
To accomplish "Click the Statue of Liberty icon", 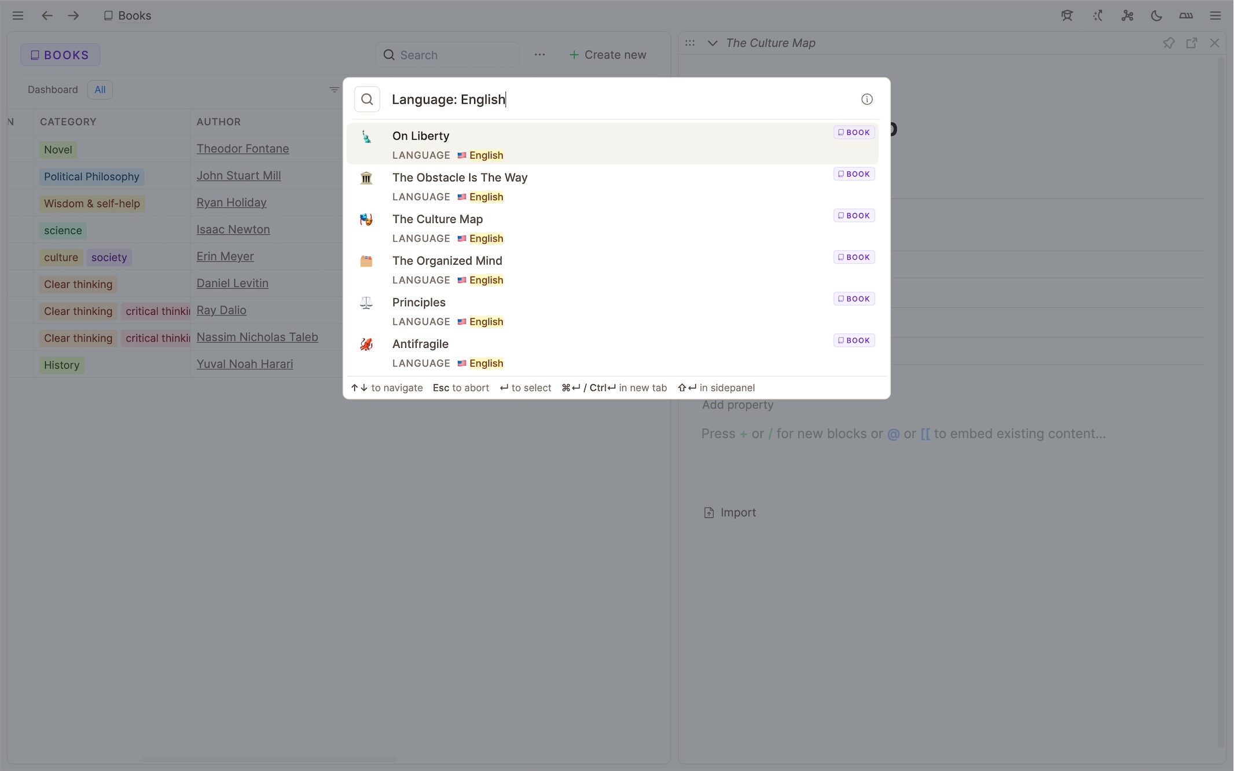I will pos(366,137).
